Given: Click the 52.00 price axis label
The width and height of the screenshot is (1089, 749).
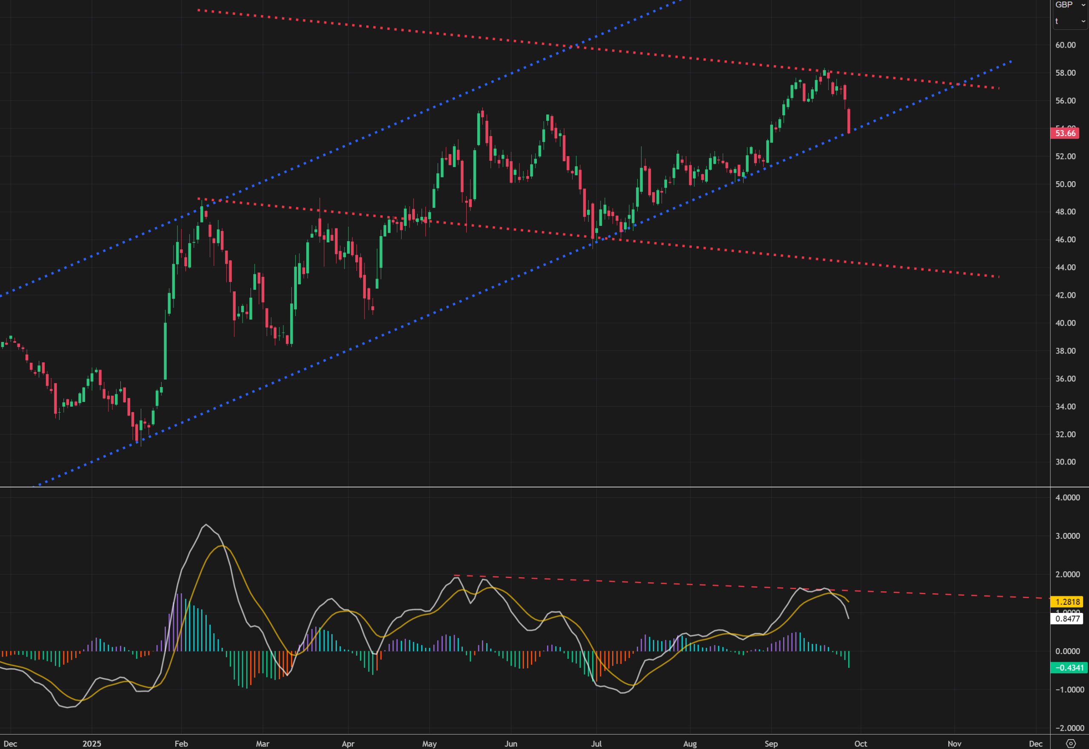Looking at the screenshot, I should click(1066, 156).
